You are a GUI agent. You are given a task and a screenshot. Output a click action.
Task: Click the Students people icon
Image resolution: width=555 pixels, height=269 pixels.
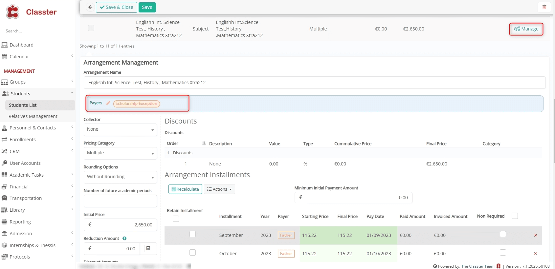pyautogui.click(x=6, y=94)
